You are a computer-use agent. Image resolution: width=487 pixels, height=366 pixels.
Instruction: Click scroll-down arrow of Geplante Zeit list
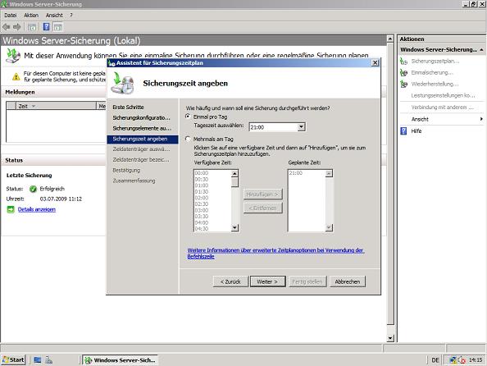[329, 228]
